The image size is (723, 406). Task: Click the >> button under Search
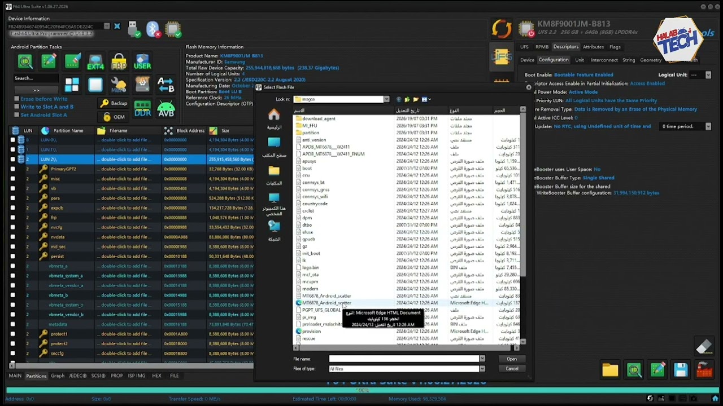pos(36,90)
